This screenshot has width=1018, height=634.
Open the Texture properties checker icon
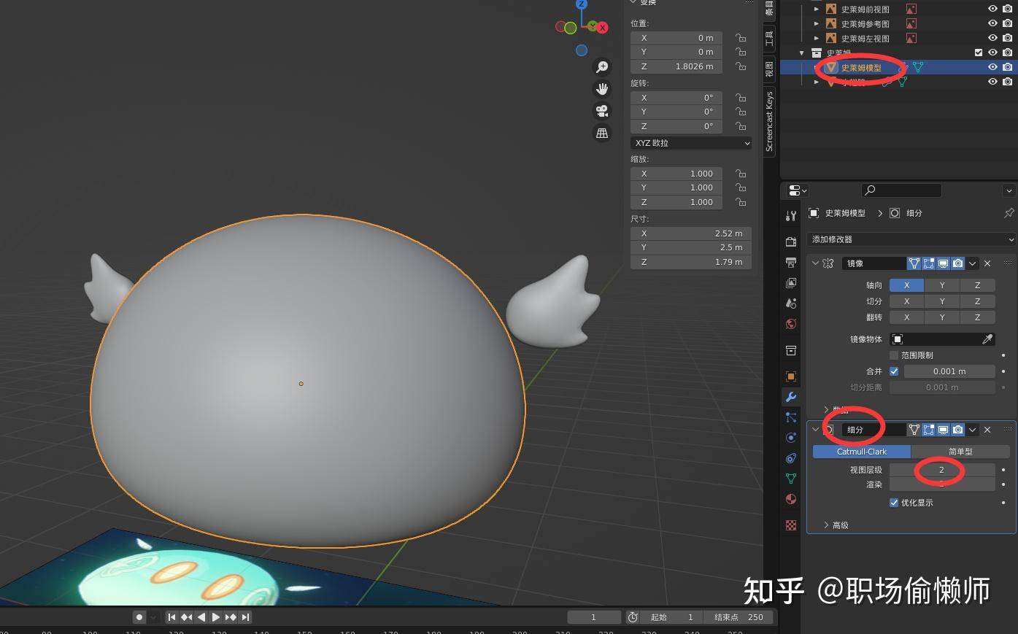(791, 525)
